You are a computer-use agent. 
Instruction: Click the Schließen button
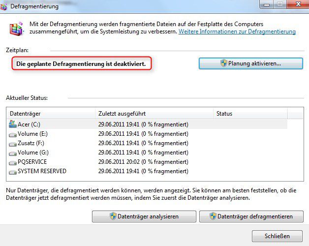coord(277,236)
